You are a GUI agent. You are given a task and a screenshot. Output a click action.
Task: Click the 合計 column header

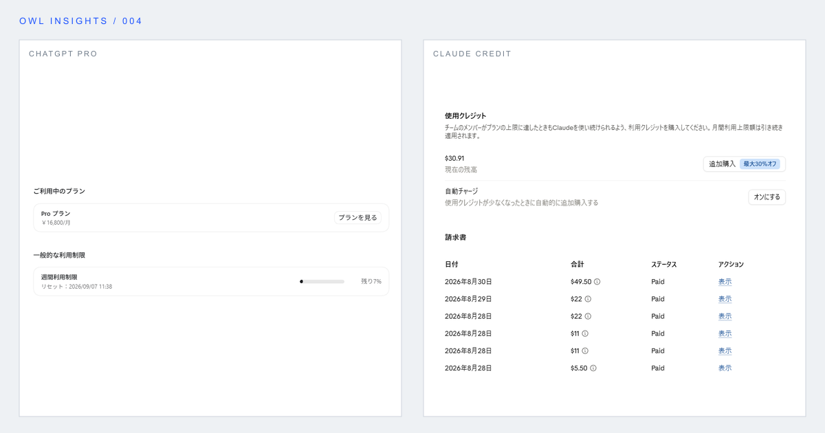pyautogui.click(x=577, y=264)
